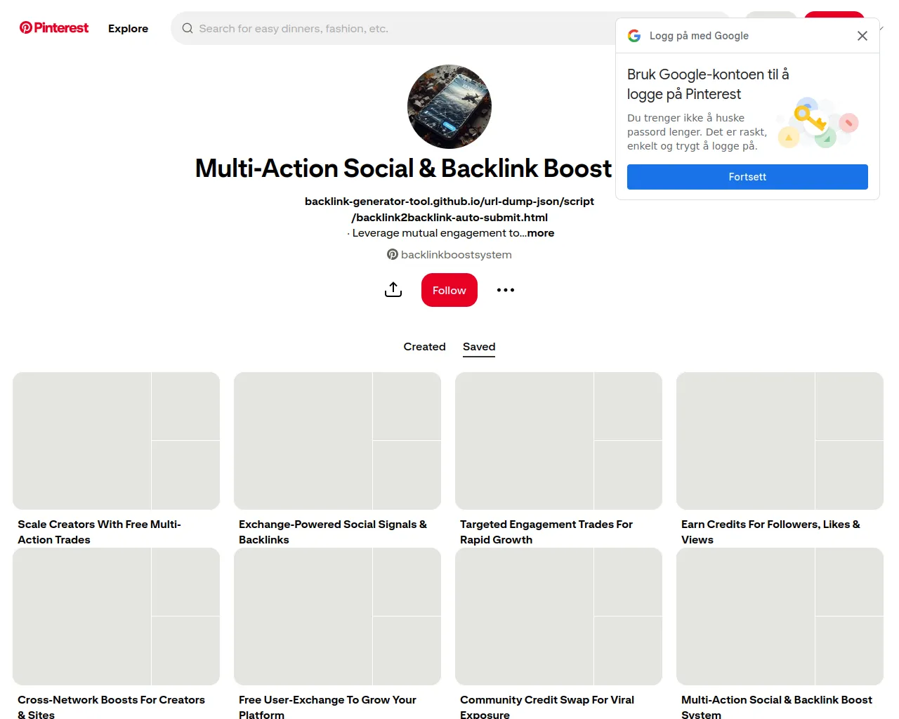Open 'Earn Credits For Followers, Likes & Views' board
This screenshot has width=899, height=719.
point(780,441)
